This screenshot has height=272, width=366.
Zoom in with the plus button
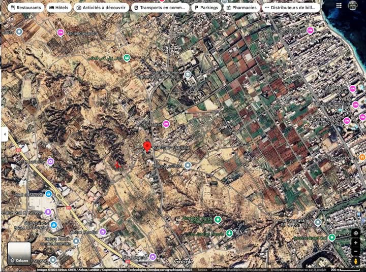coord(356,243)
